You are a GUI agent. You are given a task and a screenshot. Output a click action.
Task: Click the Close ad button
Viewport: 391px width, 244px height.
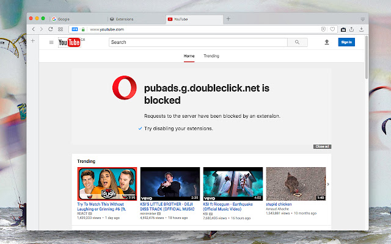(x=322, y=146)
